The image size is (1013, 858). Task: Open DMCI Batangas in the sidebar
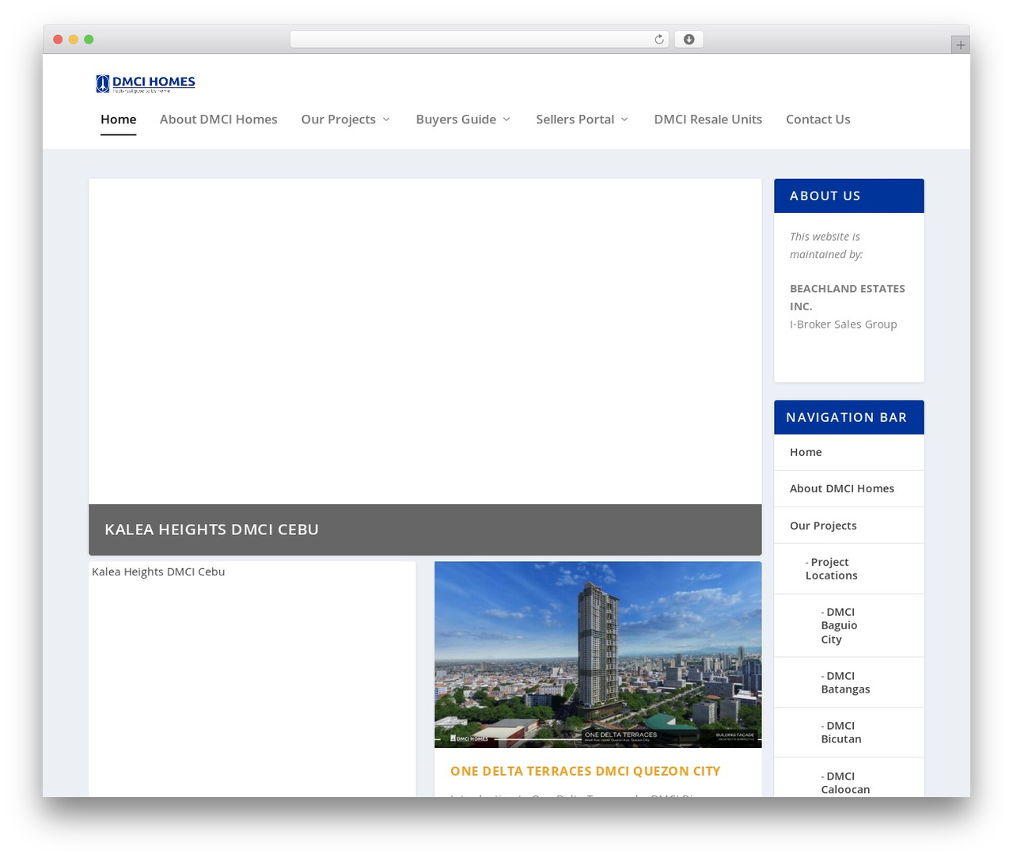pos(845,682)
